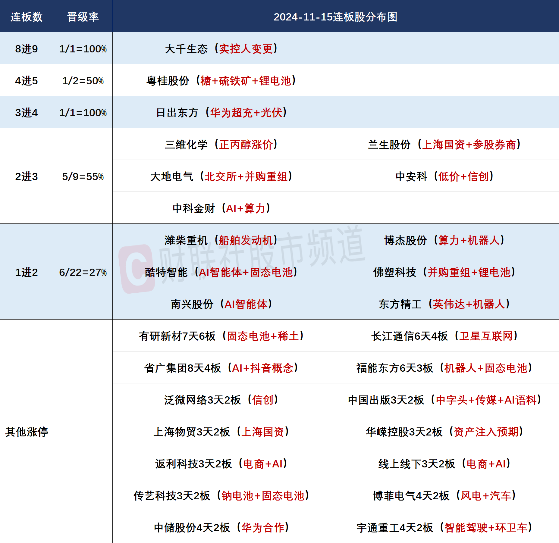Click the 传艺科技3天2板 entry
Screen dimensions: 559x543
coord(221,496)
